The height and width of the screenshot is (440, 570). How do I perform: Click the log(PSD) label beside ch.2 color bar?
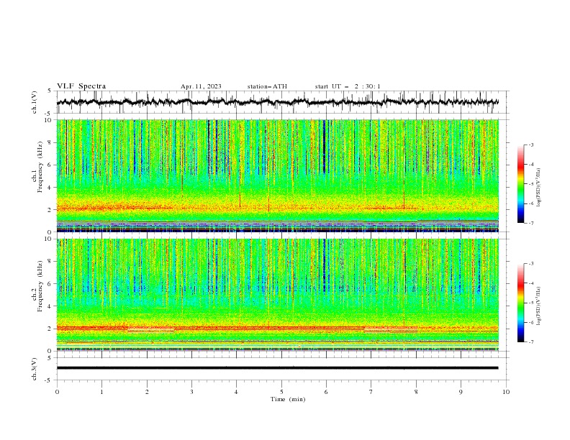click(x=540, y=306)
